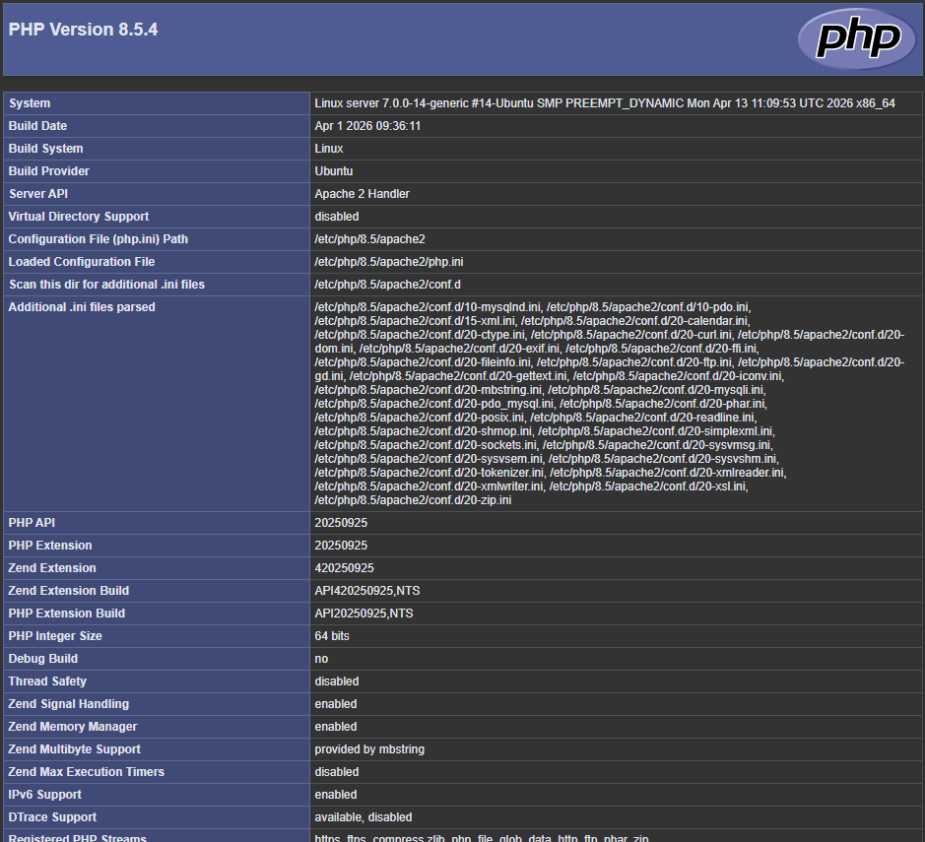Select the Ubuntu build provider value

click(333, 171)
